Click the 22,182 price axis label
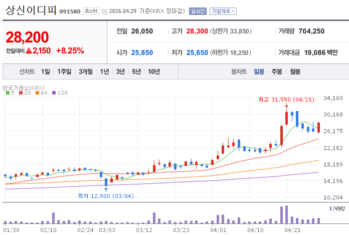Viewport: 349px width, 235px height. pyautogui.click(x=333, y=148)
